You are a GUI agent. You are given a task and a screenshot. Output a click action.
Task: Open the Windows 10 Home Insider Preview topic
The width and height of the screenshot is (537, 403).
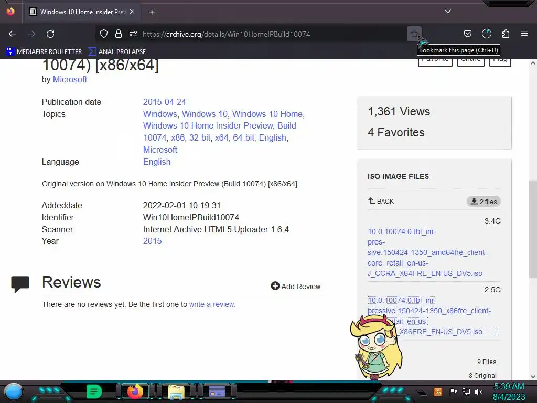208,126
